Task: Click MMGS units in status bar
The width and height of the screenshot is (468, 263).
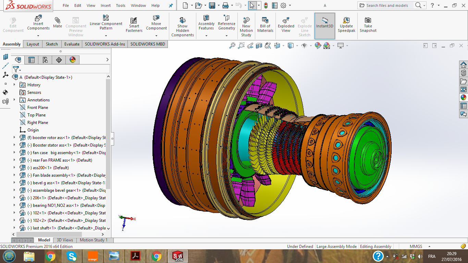Action: pyautogui.click(x=416, y=247)
